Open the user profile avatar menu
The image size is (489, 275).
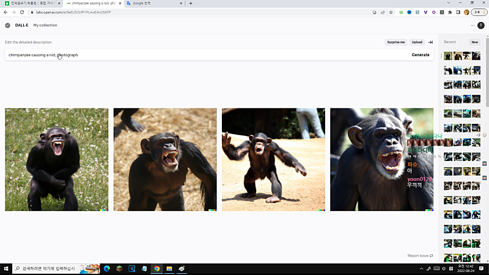(x=481, y=25)
